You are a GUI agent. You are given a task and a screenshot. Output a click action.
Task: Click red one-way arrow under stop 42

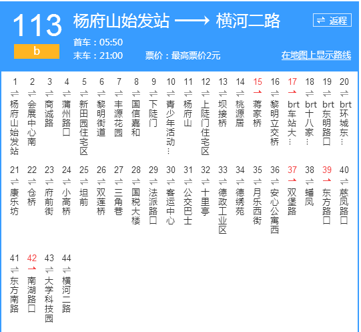click(32, 269)
